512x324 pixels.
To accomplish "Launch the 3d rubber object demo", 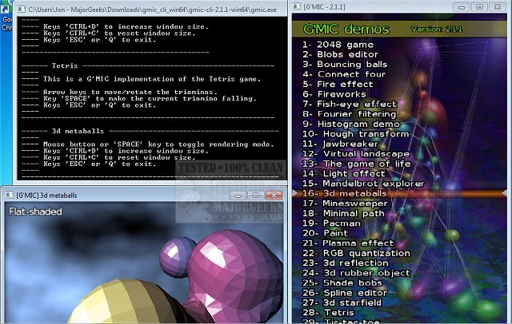I will pos(356,273).
